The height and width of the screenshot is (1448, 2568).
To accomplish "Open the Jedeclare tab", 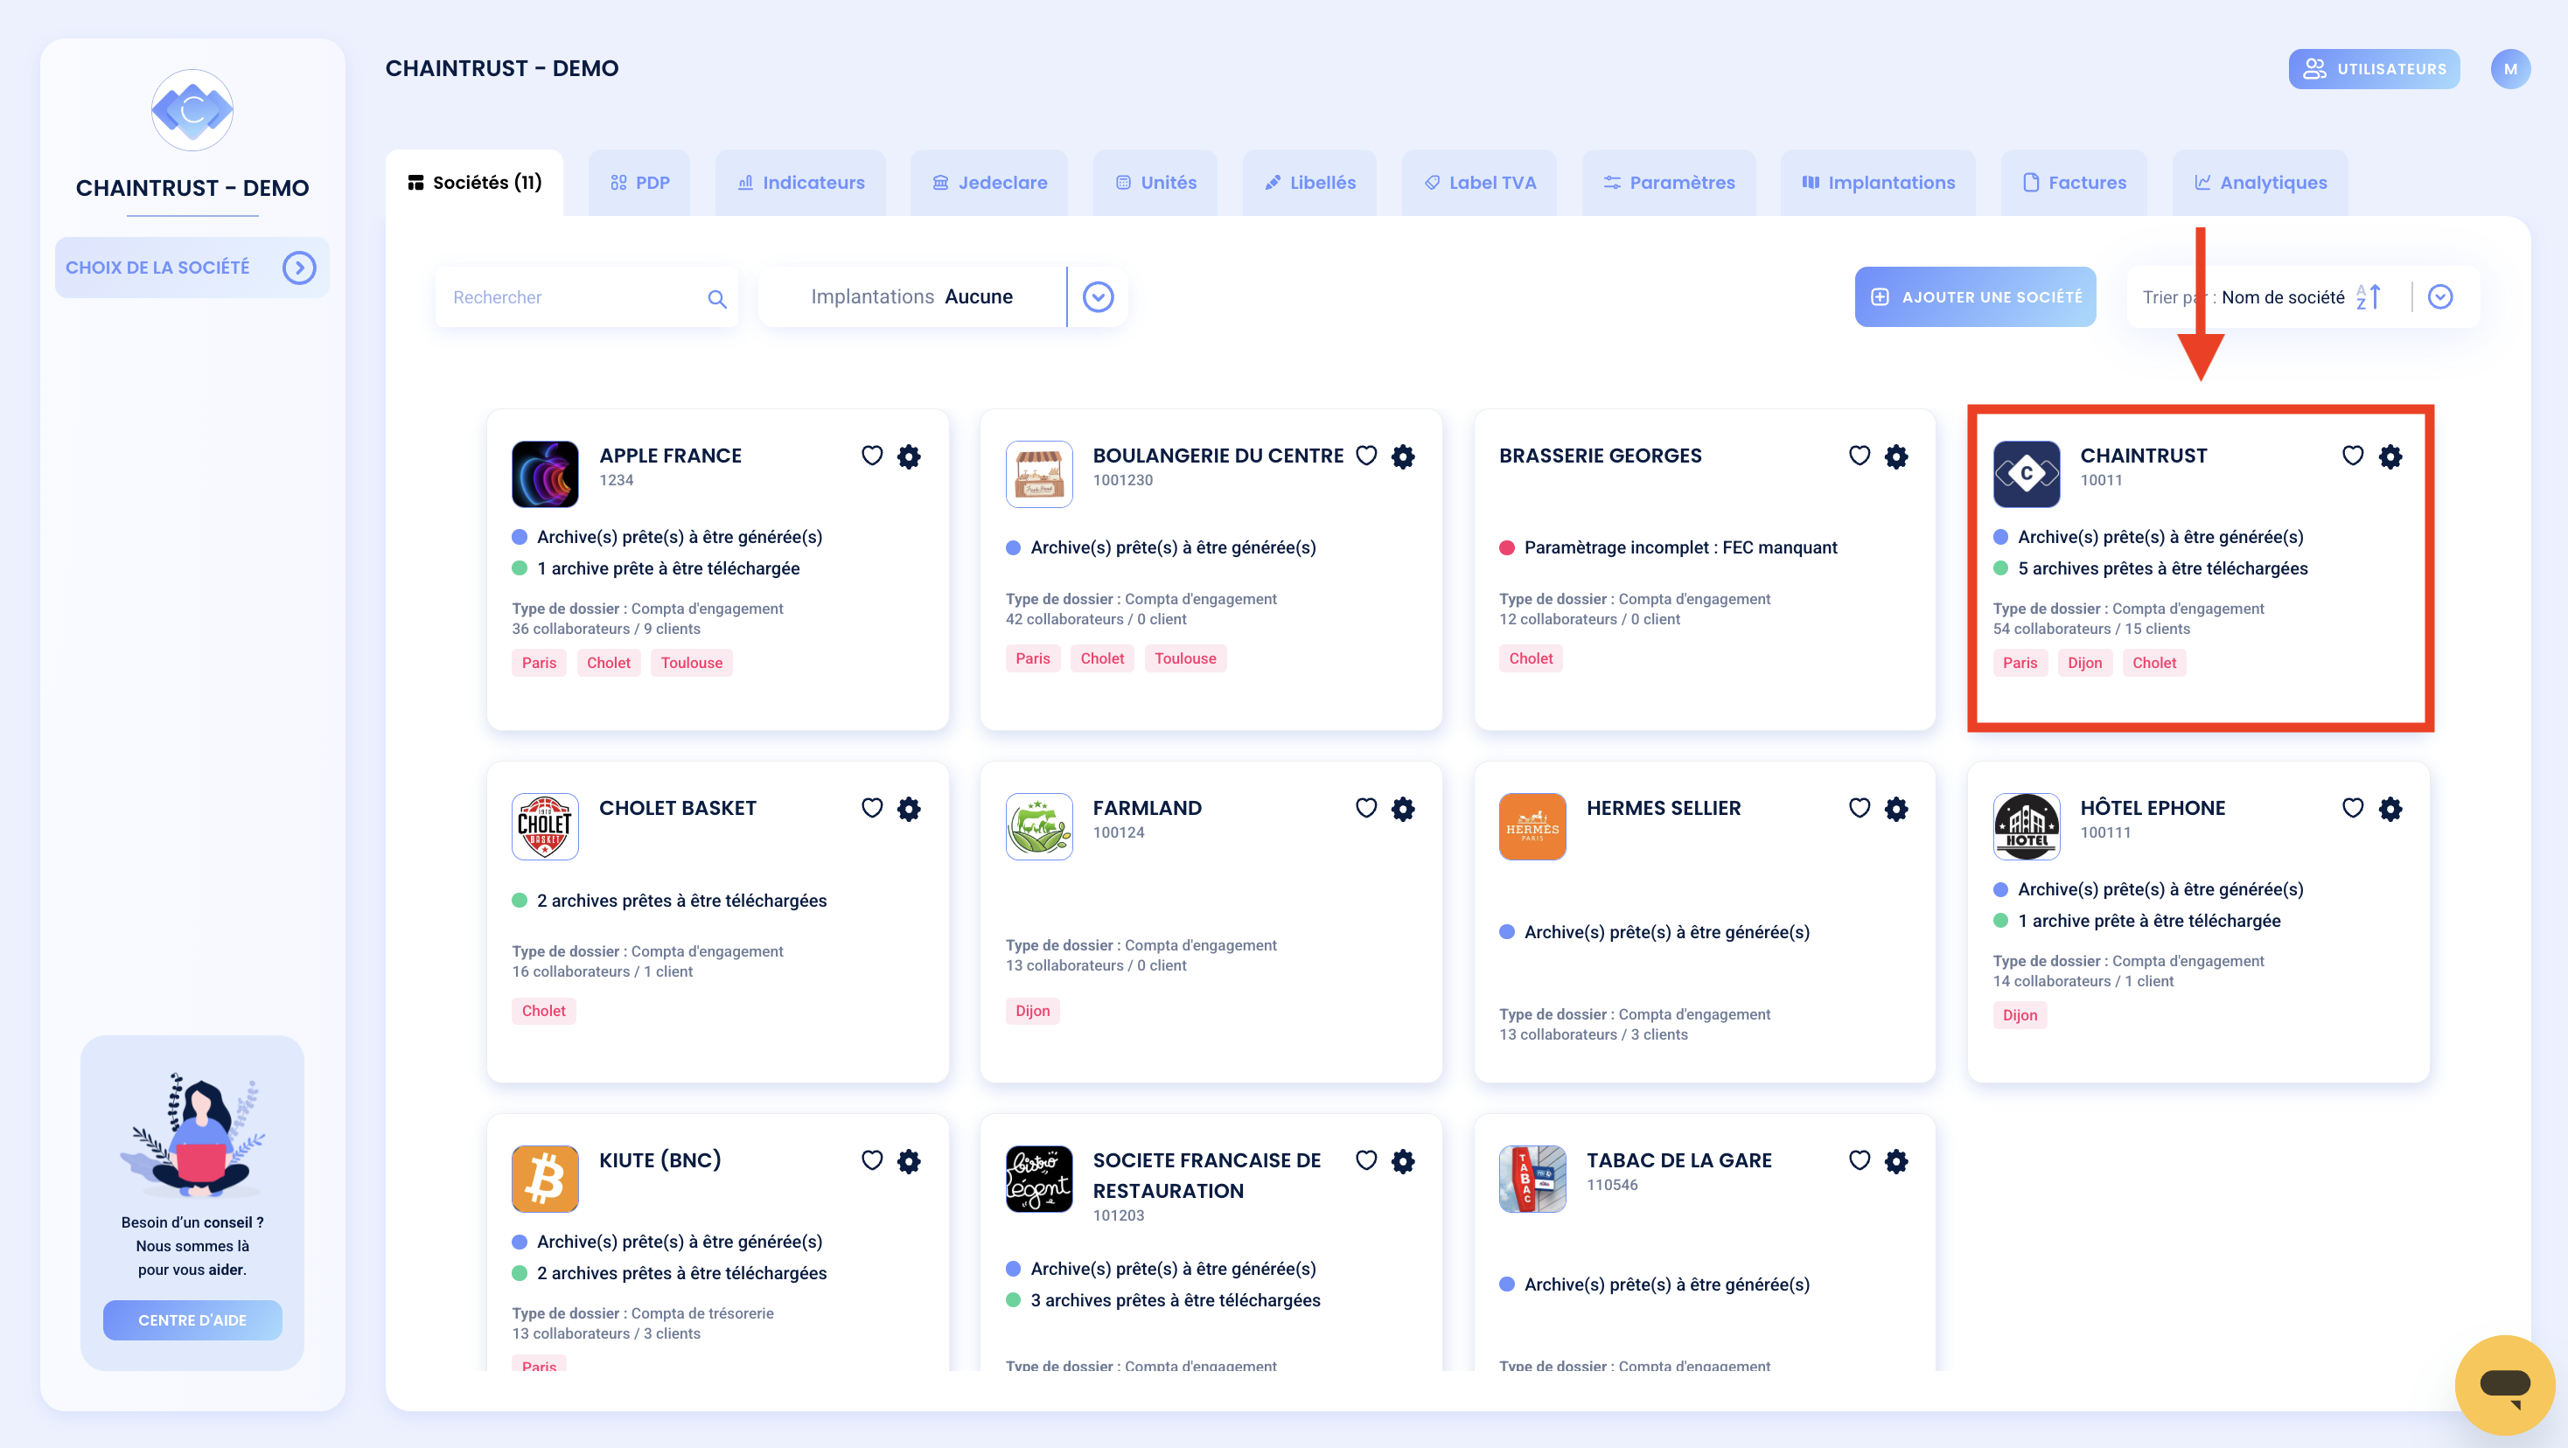I will (x=989, y=183).
